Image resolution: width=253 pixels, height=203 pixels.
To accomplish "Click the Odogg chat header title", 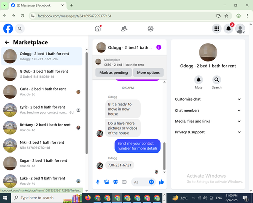I will (x=130, y=47).
